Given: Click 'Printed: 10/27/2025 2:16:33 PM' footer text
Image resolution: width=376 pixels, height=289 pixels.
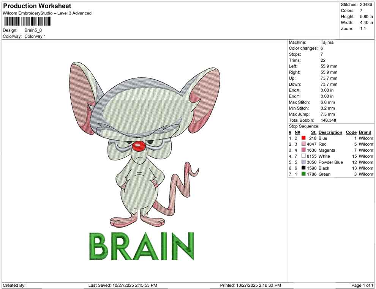Looking at the screenshot, I should point(250,285).
